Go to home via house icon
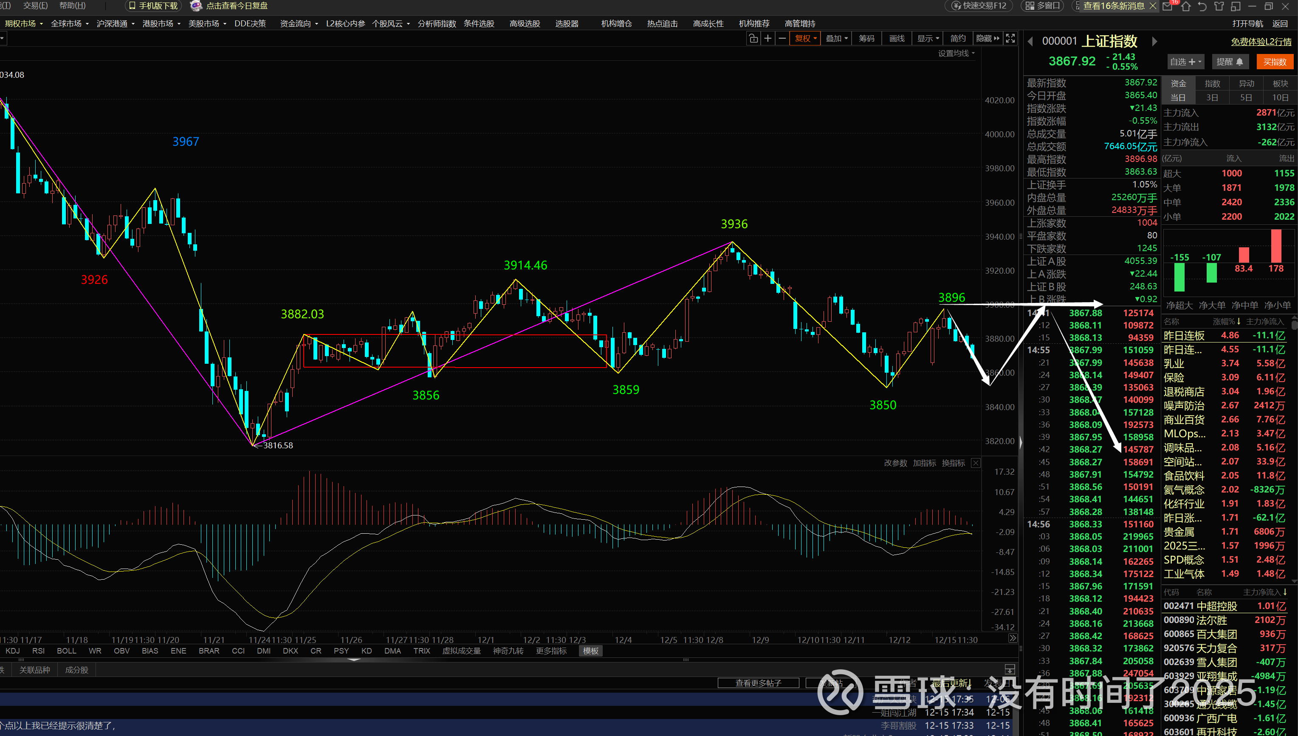The width and height of the screenshot is (1298, 736). 1186,6
